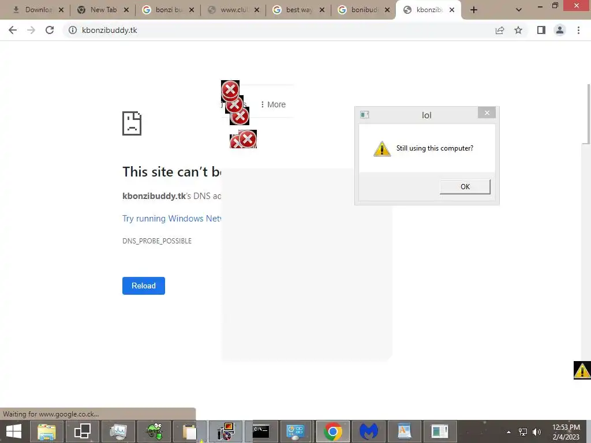Click the topmost red error X icon
The width and height of the screenshot is (591, 443).
tap(230, 90)
